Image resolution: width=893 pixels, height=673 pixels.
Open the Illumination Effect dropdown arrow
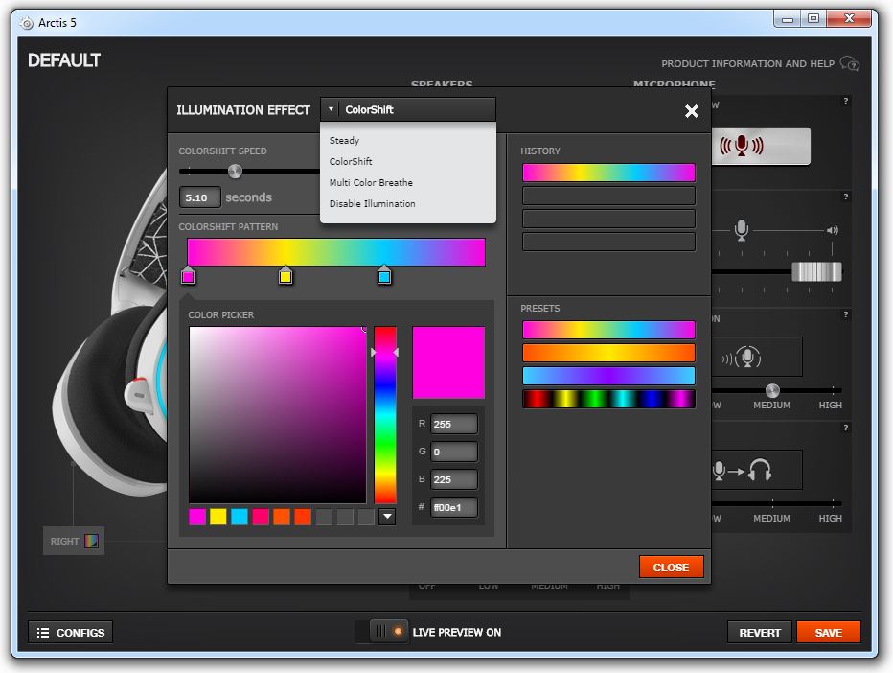coord(331,109)
